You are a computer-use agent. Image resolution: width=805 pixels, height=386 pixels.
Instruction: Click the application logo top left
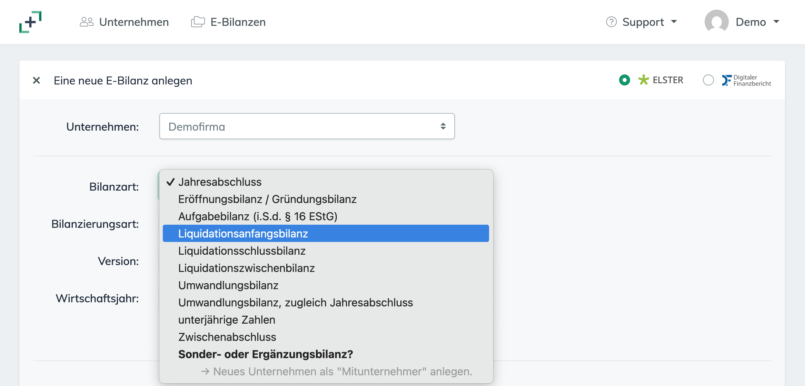coord(30,22)
